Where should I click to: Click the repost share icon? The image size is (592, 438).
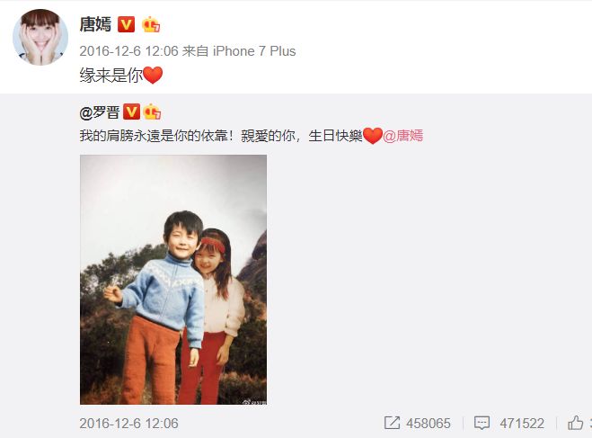pyautogui.click(x=392, y=423)
